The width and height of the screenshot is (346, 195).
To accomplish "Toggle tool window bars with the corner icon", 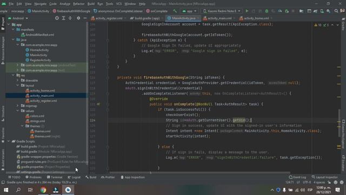I will 3,183.
